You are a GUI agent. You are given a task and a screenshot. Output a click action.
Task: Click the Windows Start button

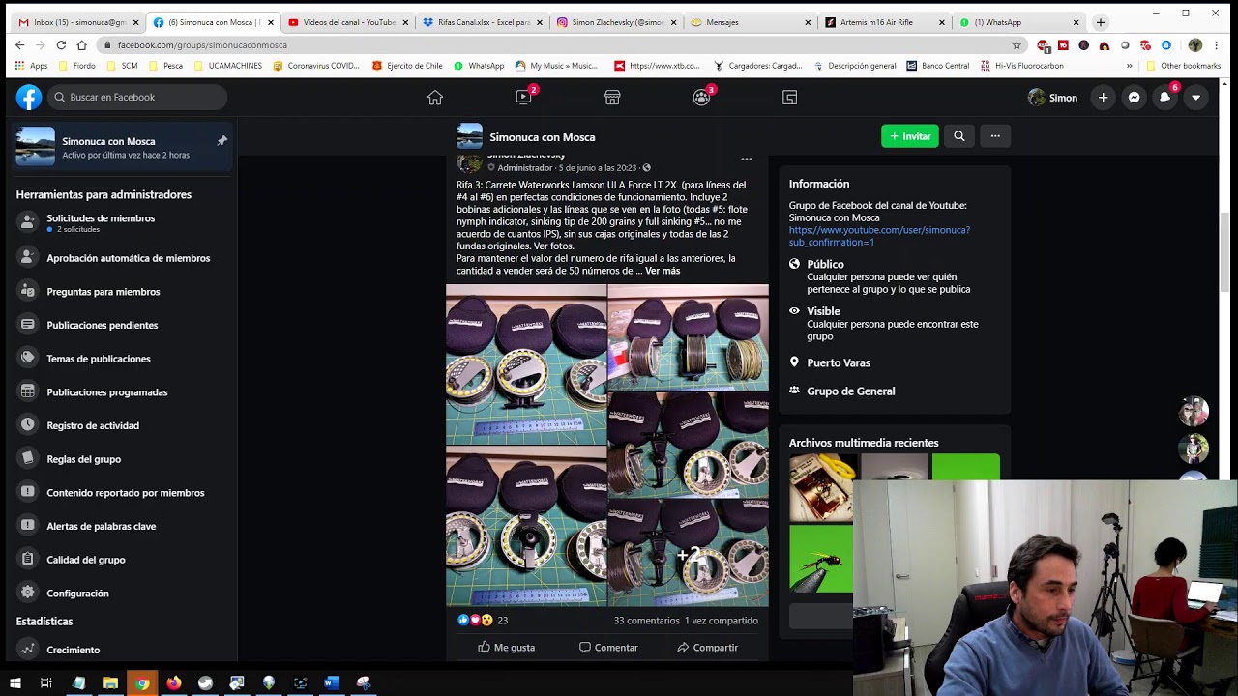pos(15,682)
